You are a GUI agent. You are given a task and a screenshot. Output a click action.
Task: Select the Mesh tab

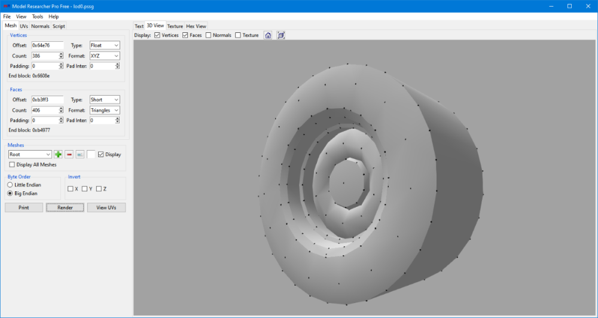coord(11,26)
